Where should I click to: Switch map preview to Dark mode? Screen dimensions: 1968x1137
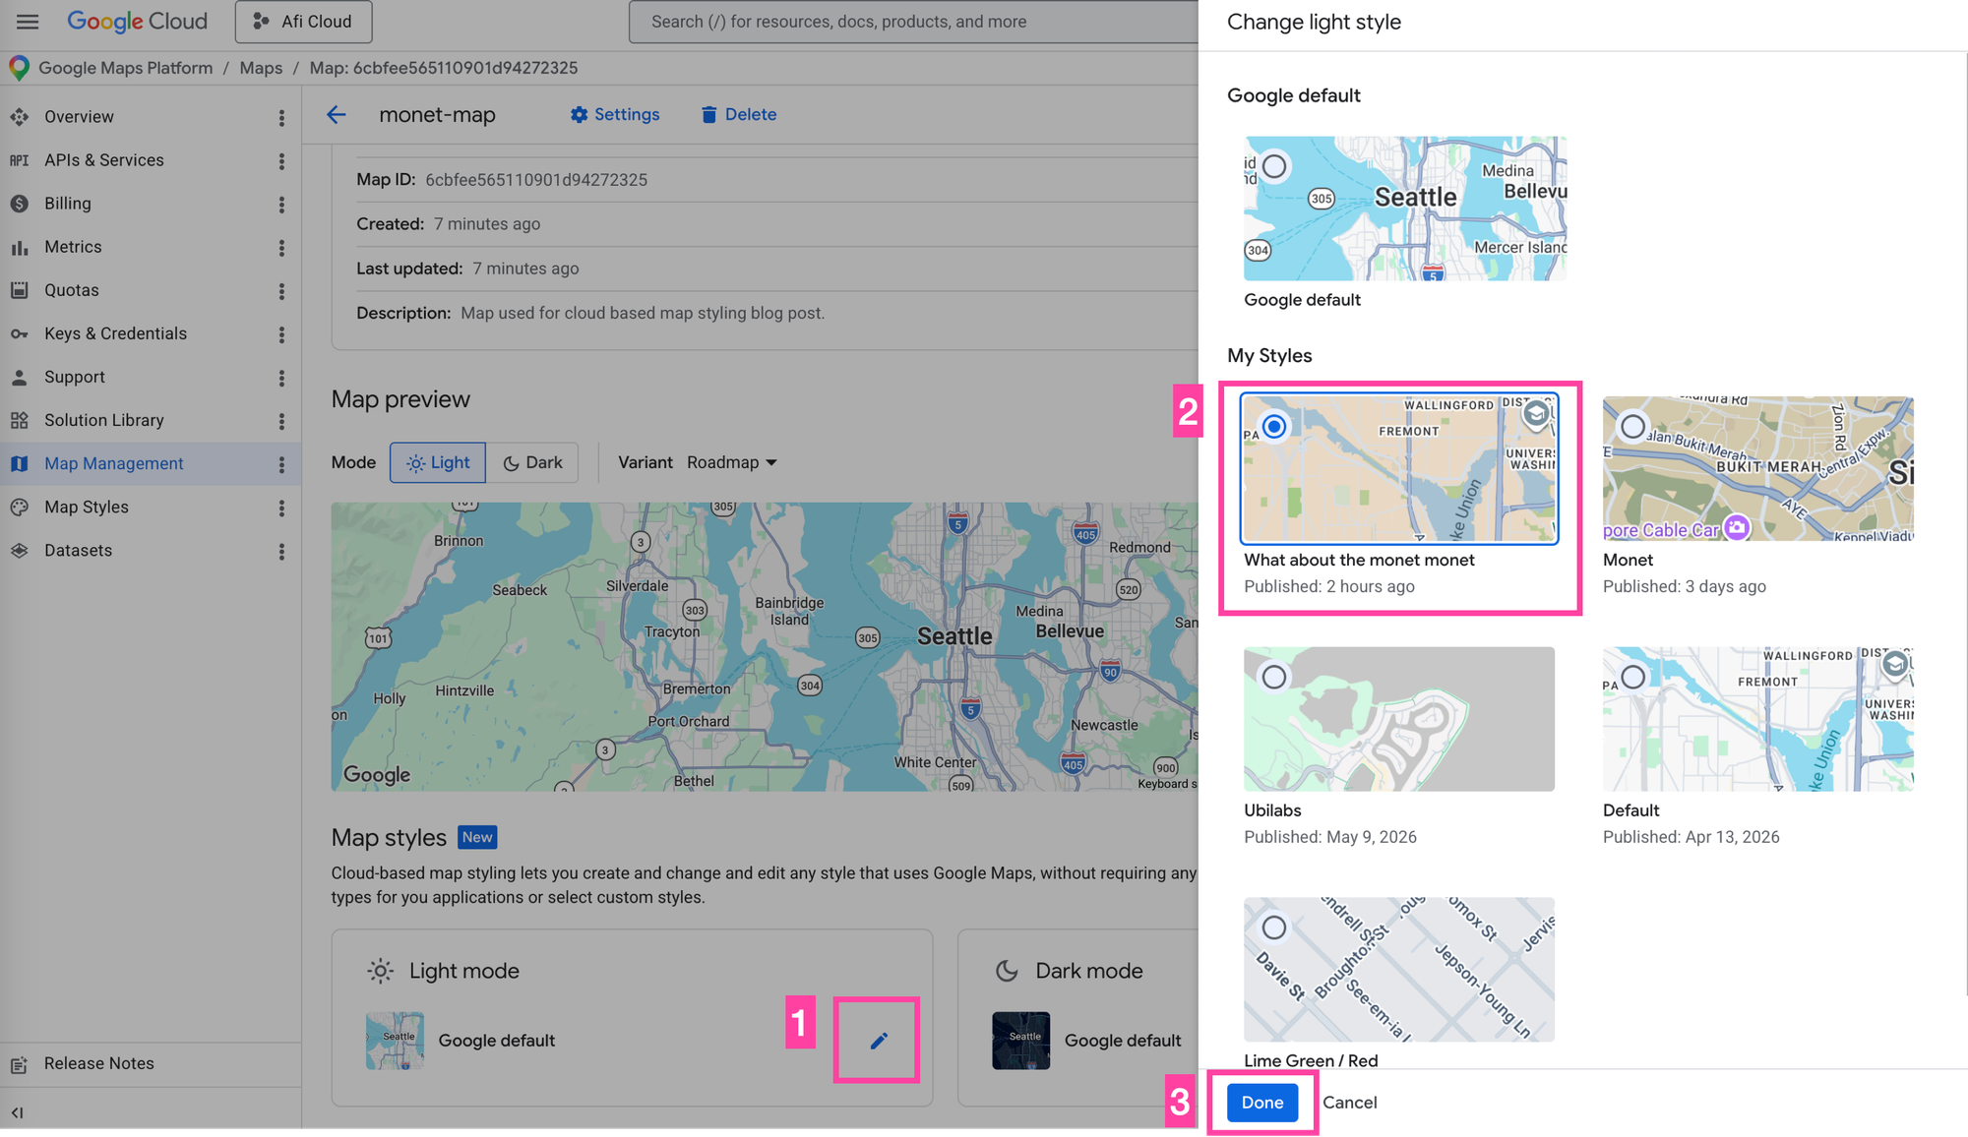click(532, 462)
